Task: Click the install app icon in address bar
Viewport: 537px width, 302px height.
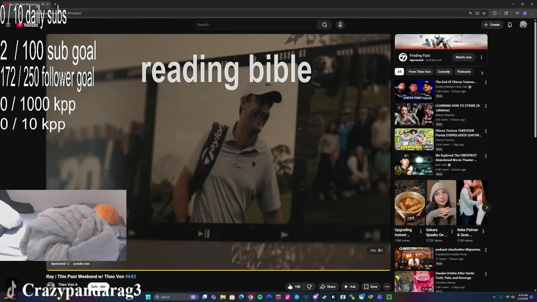Action: (477, 13)
